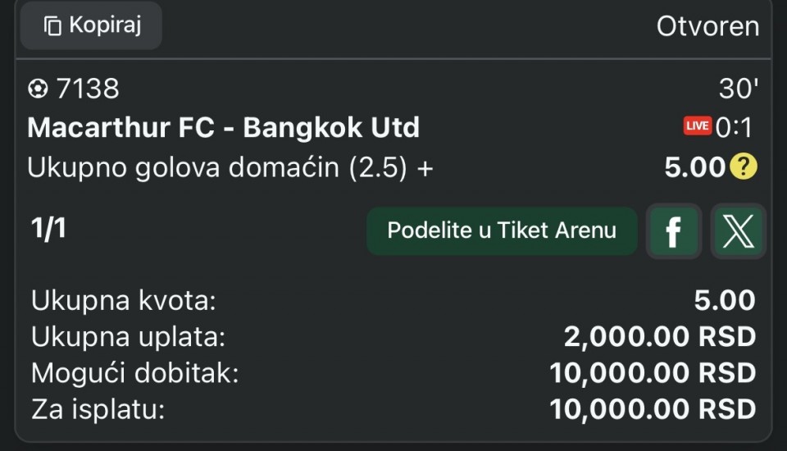Click the 1/1 selections counter
Screen dimensions: 787x451
pyautogui.click(x=48, y=230)
